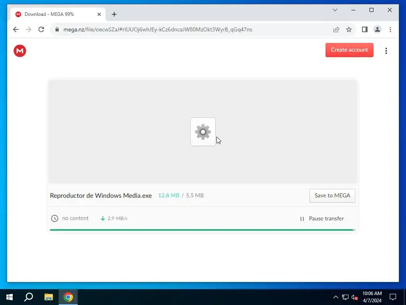Viewport: 406px width, 305px height.
Task: Open the MEGA three-dot menu
Action: [386, 51]
